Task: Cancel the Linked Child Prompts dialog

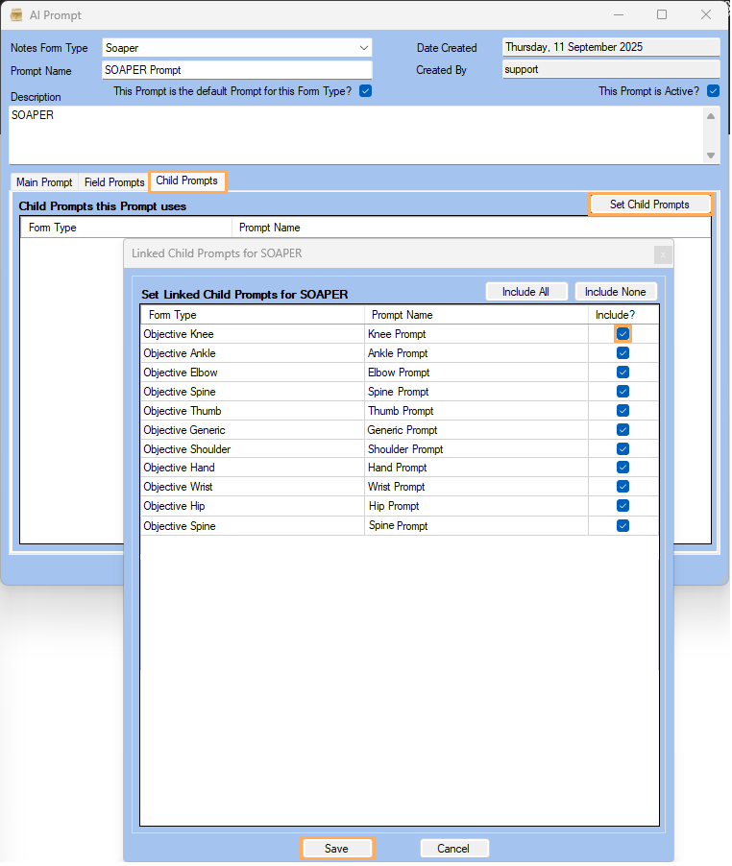Action: [x=453, y=849]
